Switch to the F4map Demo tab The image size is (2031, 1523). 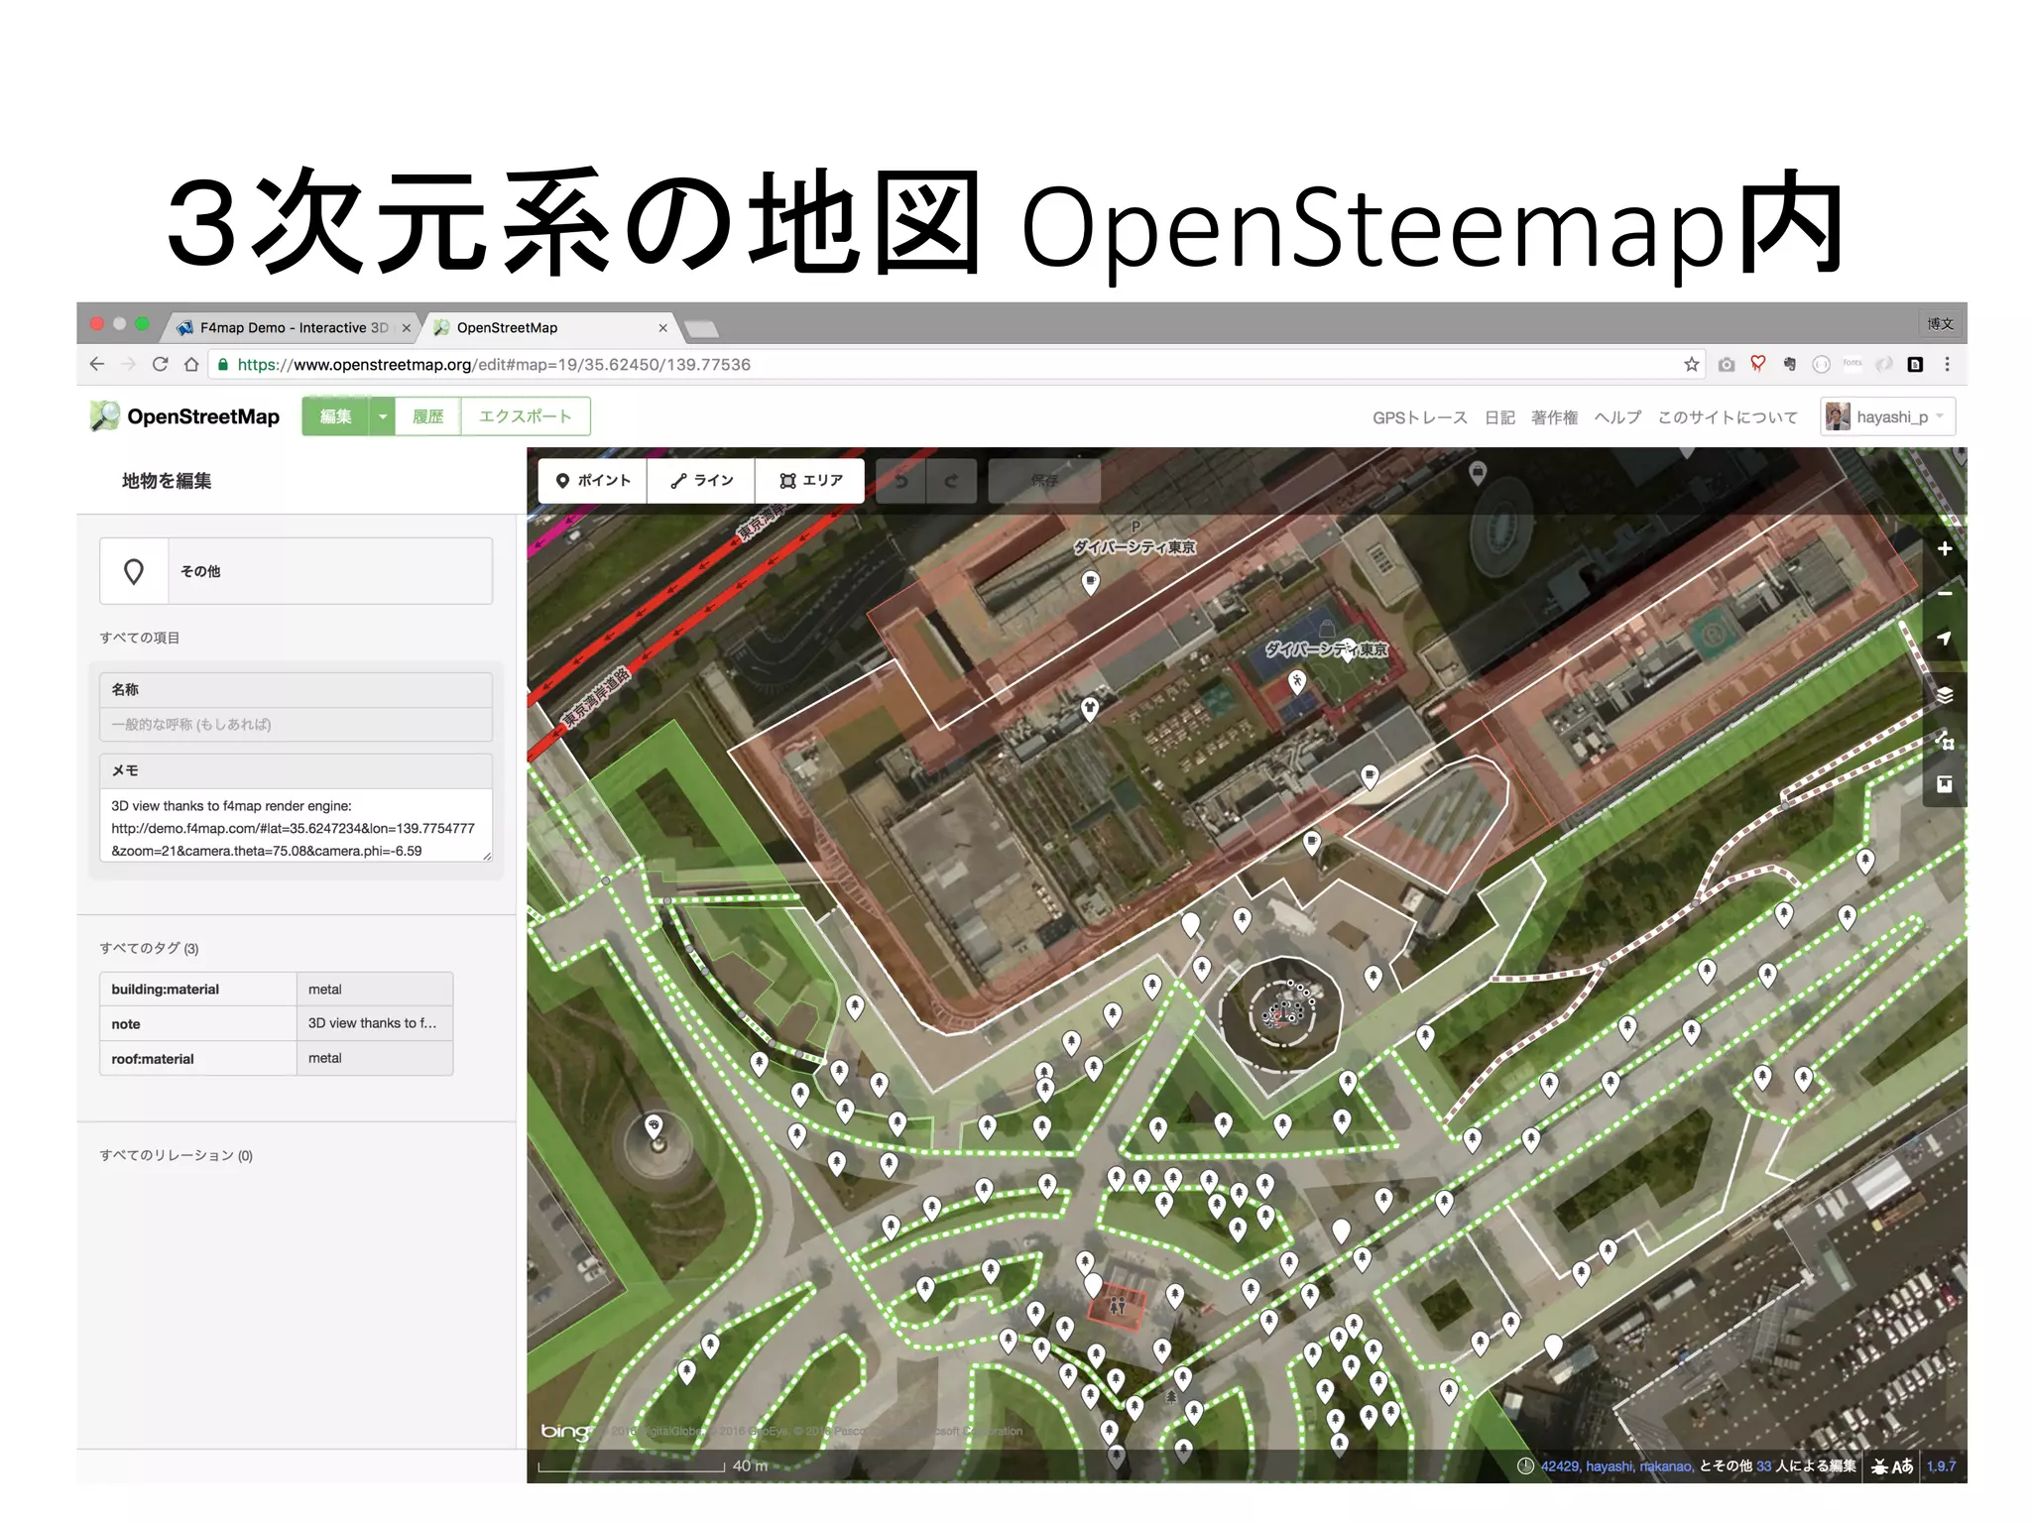(x=293, y=327)
